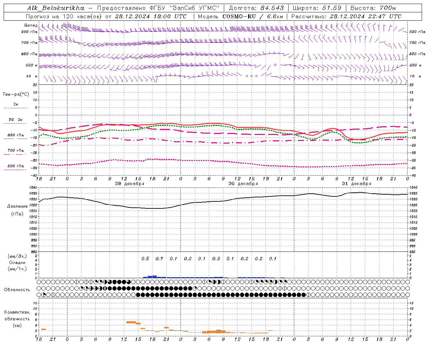
Task: Click the Высота: 700м value
Action: (x=373, y=8)
